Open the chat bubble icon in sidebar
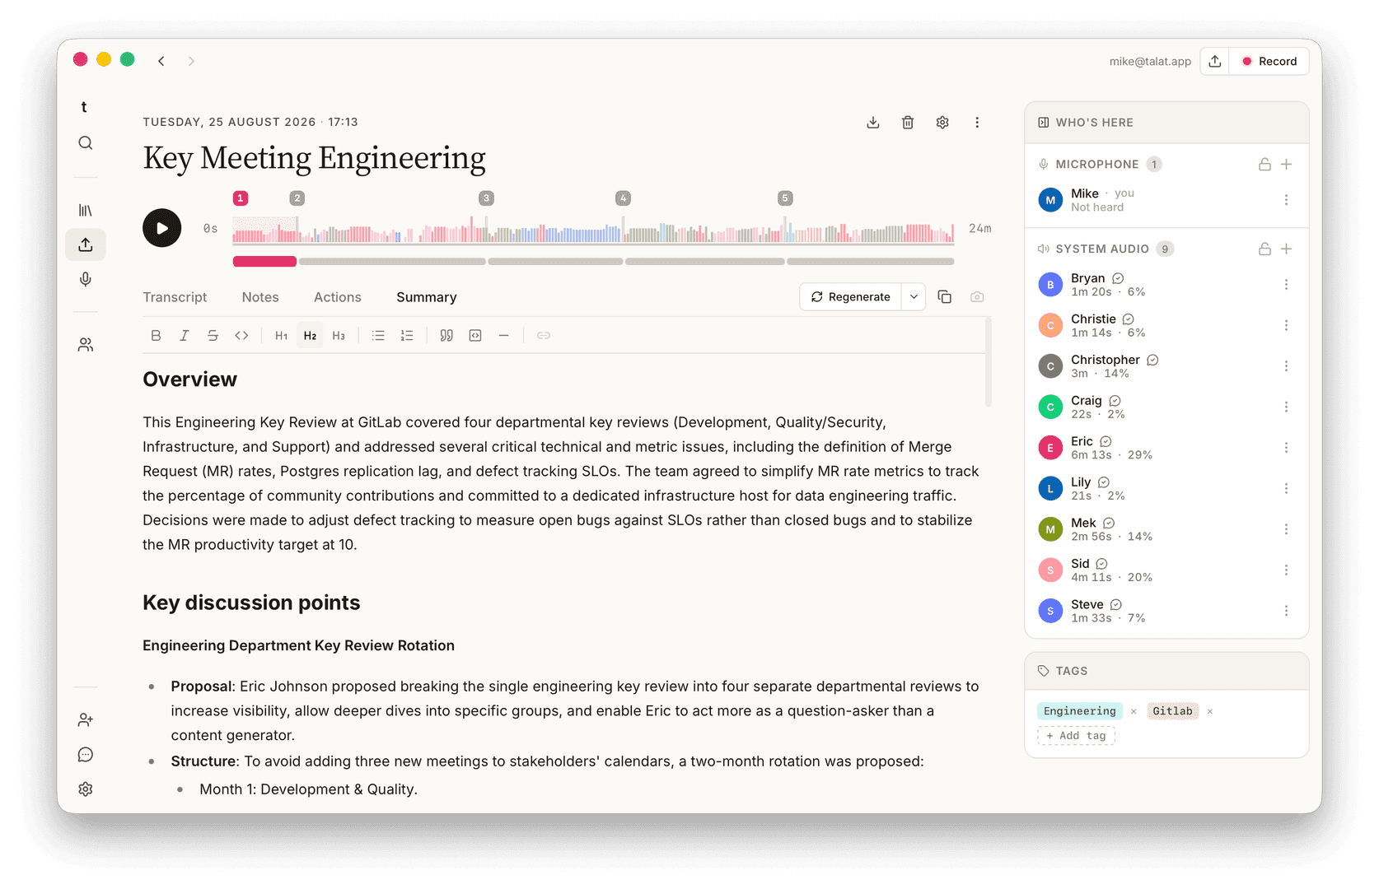 tap(86, 755)
